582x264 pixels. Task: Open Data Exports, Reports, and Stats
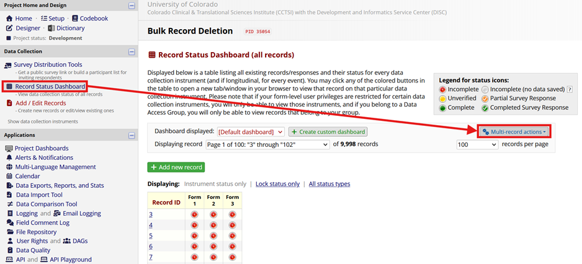(60, 185)
